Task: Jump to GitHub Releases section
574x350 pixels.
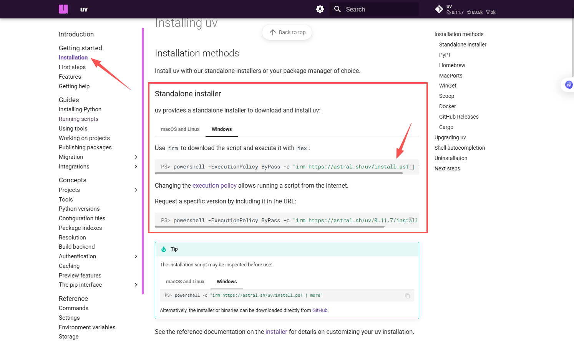Action: click(x=459, y=117)
